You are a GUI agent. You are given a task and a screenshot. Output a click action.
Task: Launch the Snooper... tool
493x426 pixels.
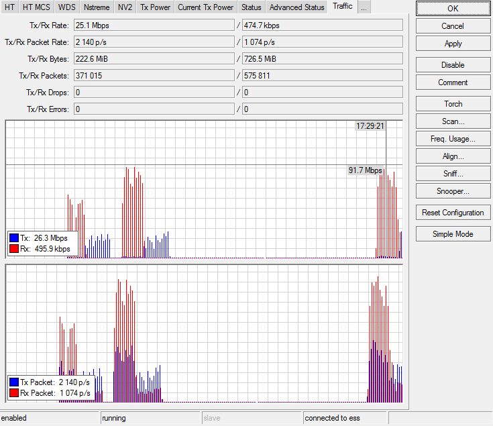453,191
